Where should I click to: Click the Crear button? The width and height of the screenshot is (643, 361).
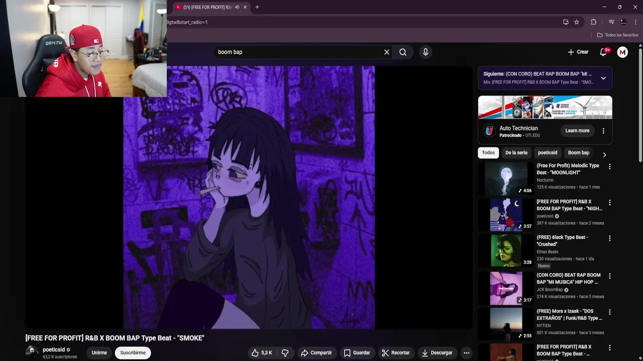578,52
